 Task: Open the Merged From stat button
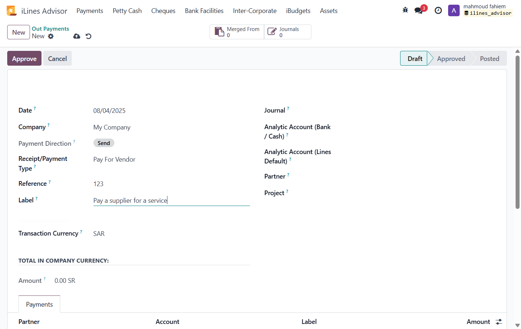(x=237, y=32)
